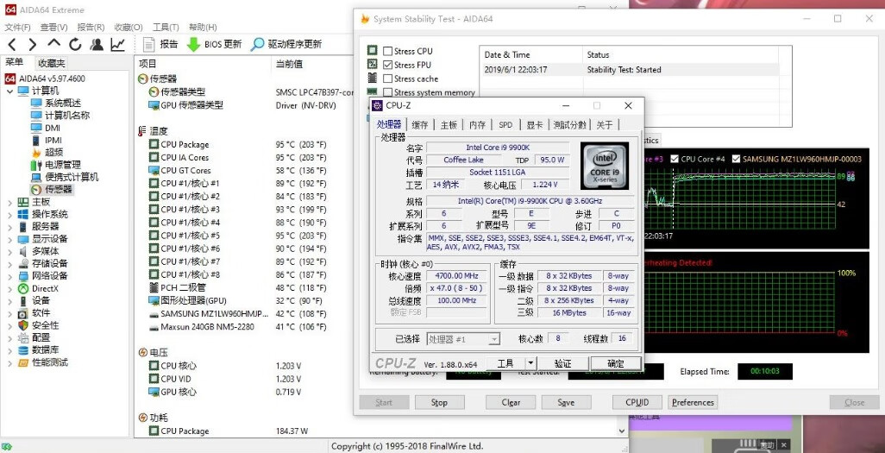Open the 文件(F) menu
The image size is (885, 453).
coord(17,27)
